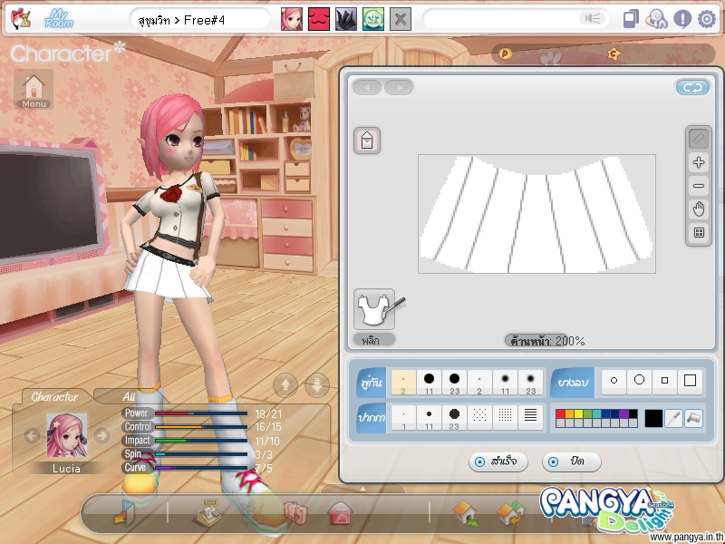Choose the large square eraser

(691, 381)
